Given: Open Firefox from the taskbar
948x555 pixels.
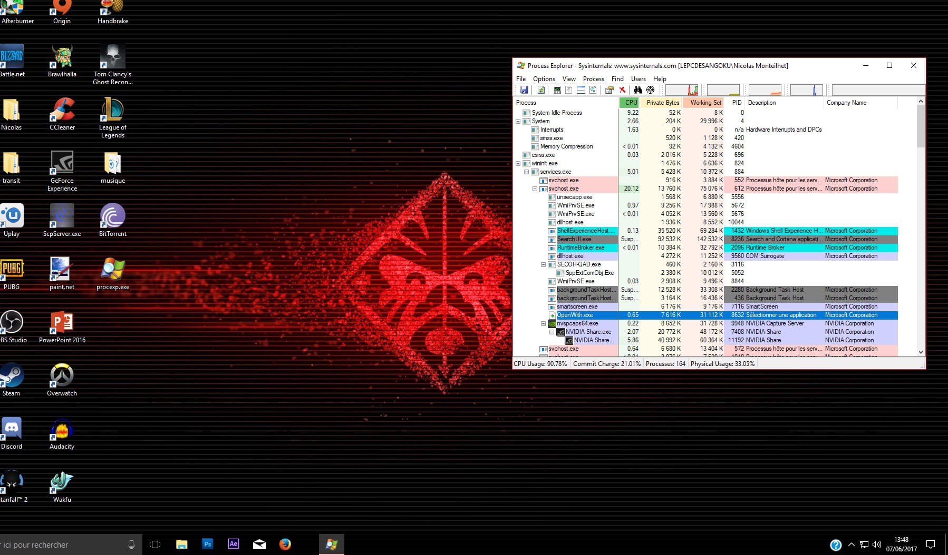Looking at the screenshot, I should click(285, 544).
